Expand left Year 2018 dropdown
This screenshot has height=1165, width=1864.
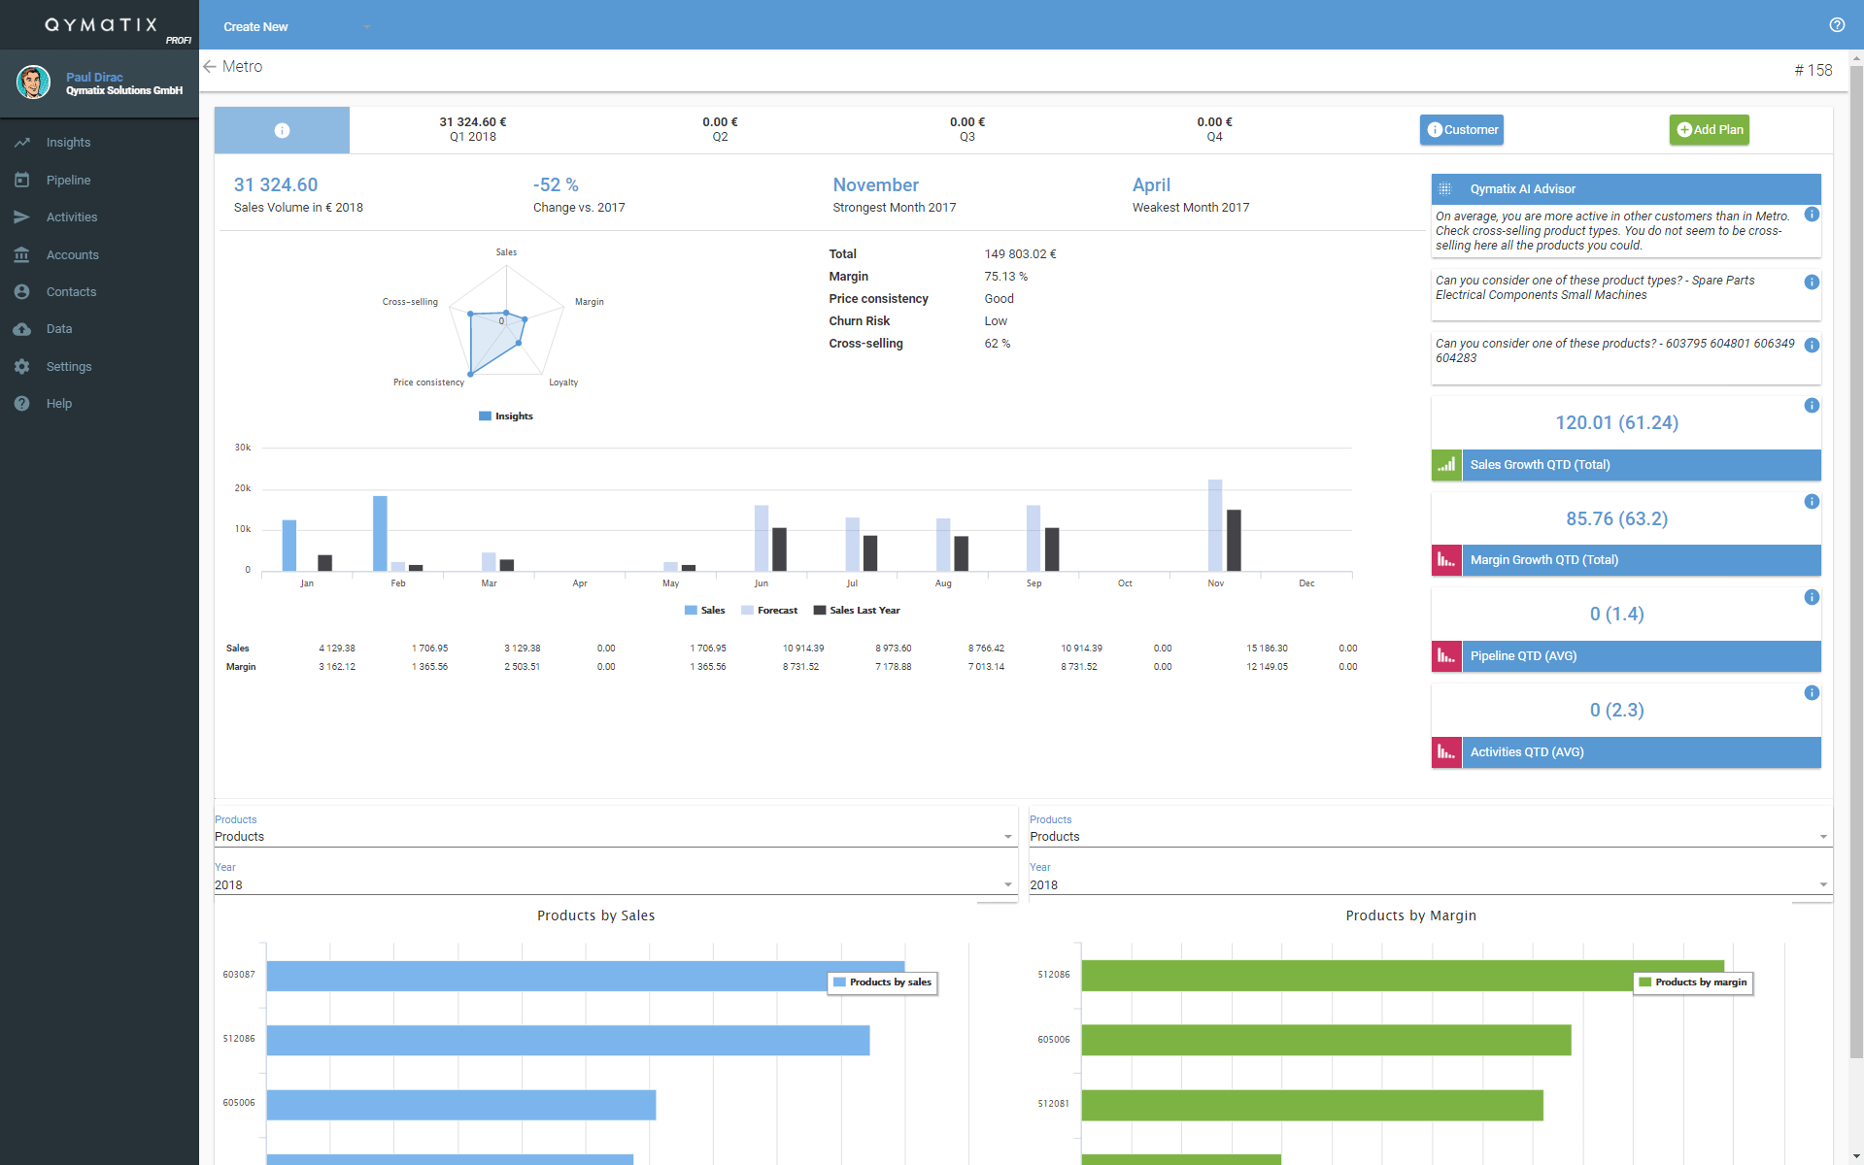coord(614,885)
